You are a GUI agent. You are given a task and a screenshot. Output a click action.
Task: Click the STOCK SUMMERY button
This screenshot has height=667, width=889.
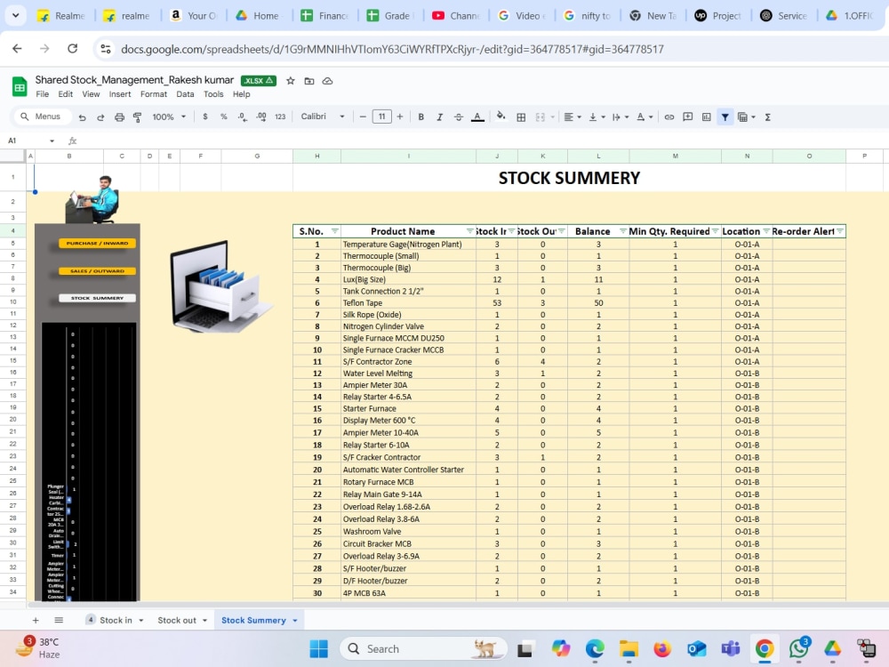pyautogui.click(x=97, y=298)
